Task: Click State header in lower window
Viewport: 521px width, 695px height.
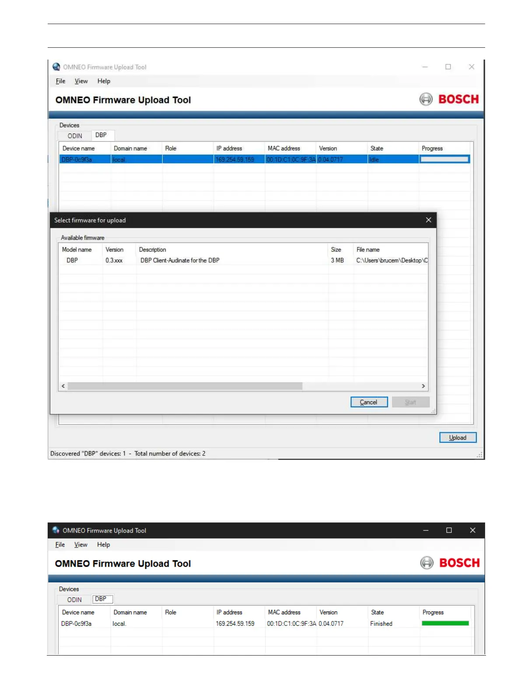Action: tap(378, 612)
